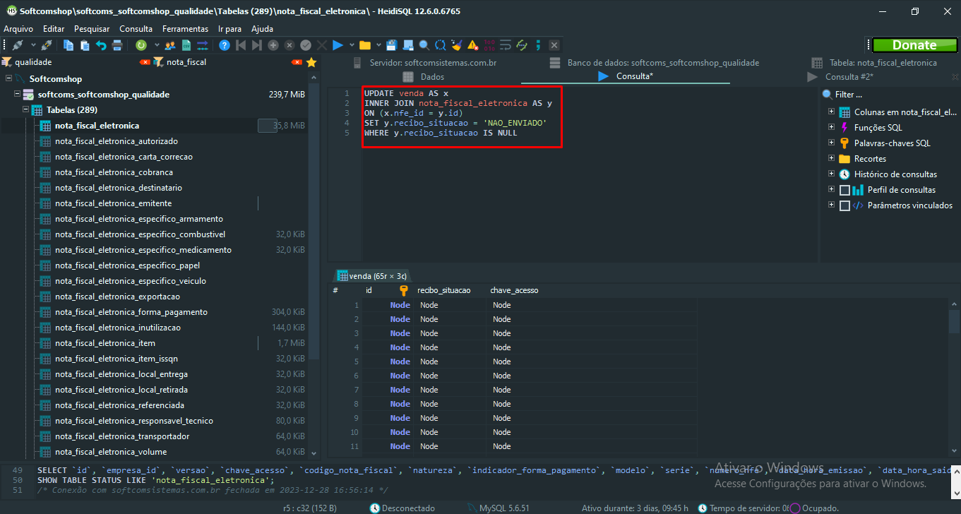Image resolution: width=961 pixels, height=514 pixels.
Task: Click the refresh icon in the toolbar
Action: tap(141, 45)
